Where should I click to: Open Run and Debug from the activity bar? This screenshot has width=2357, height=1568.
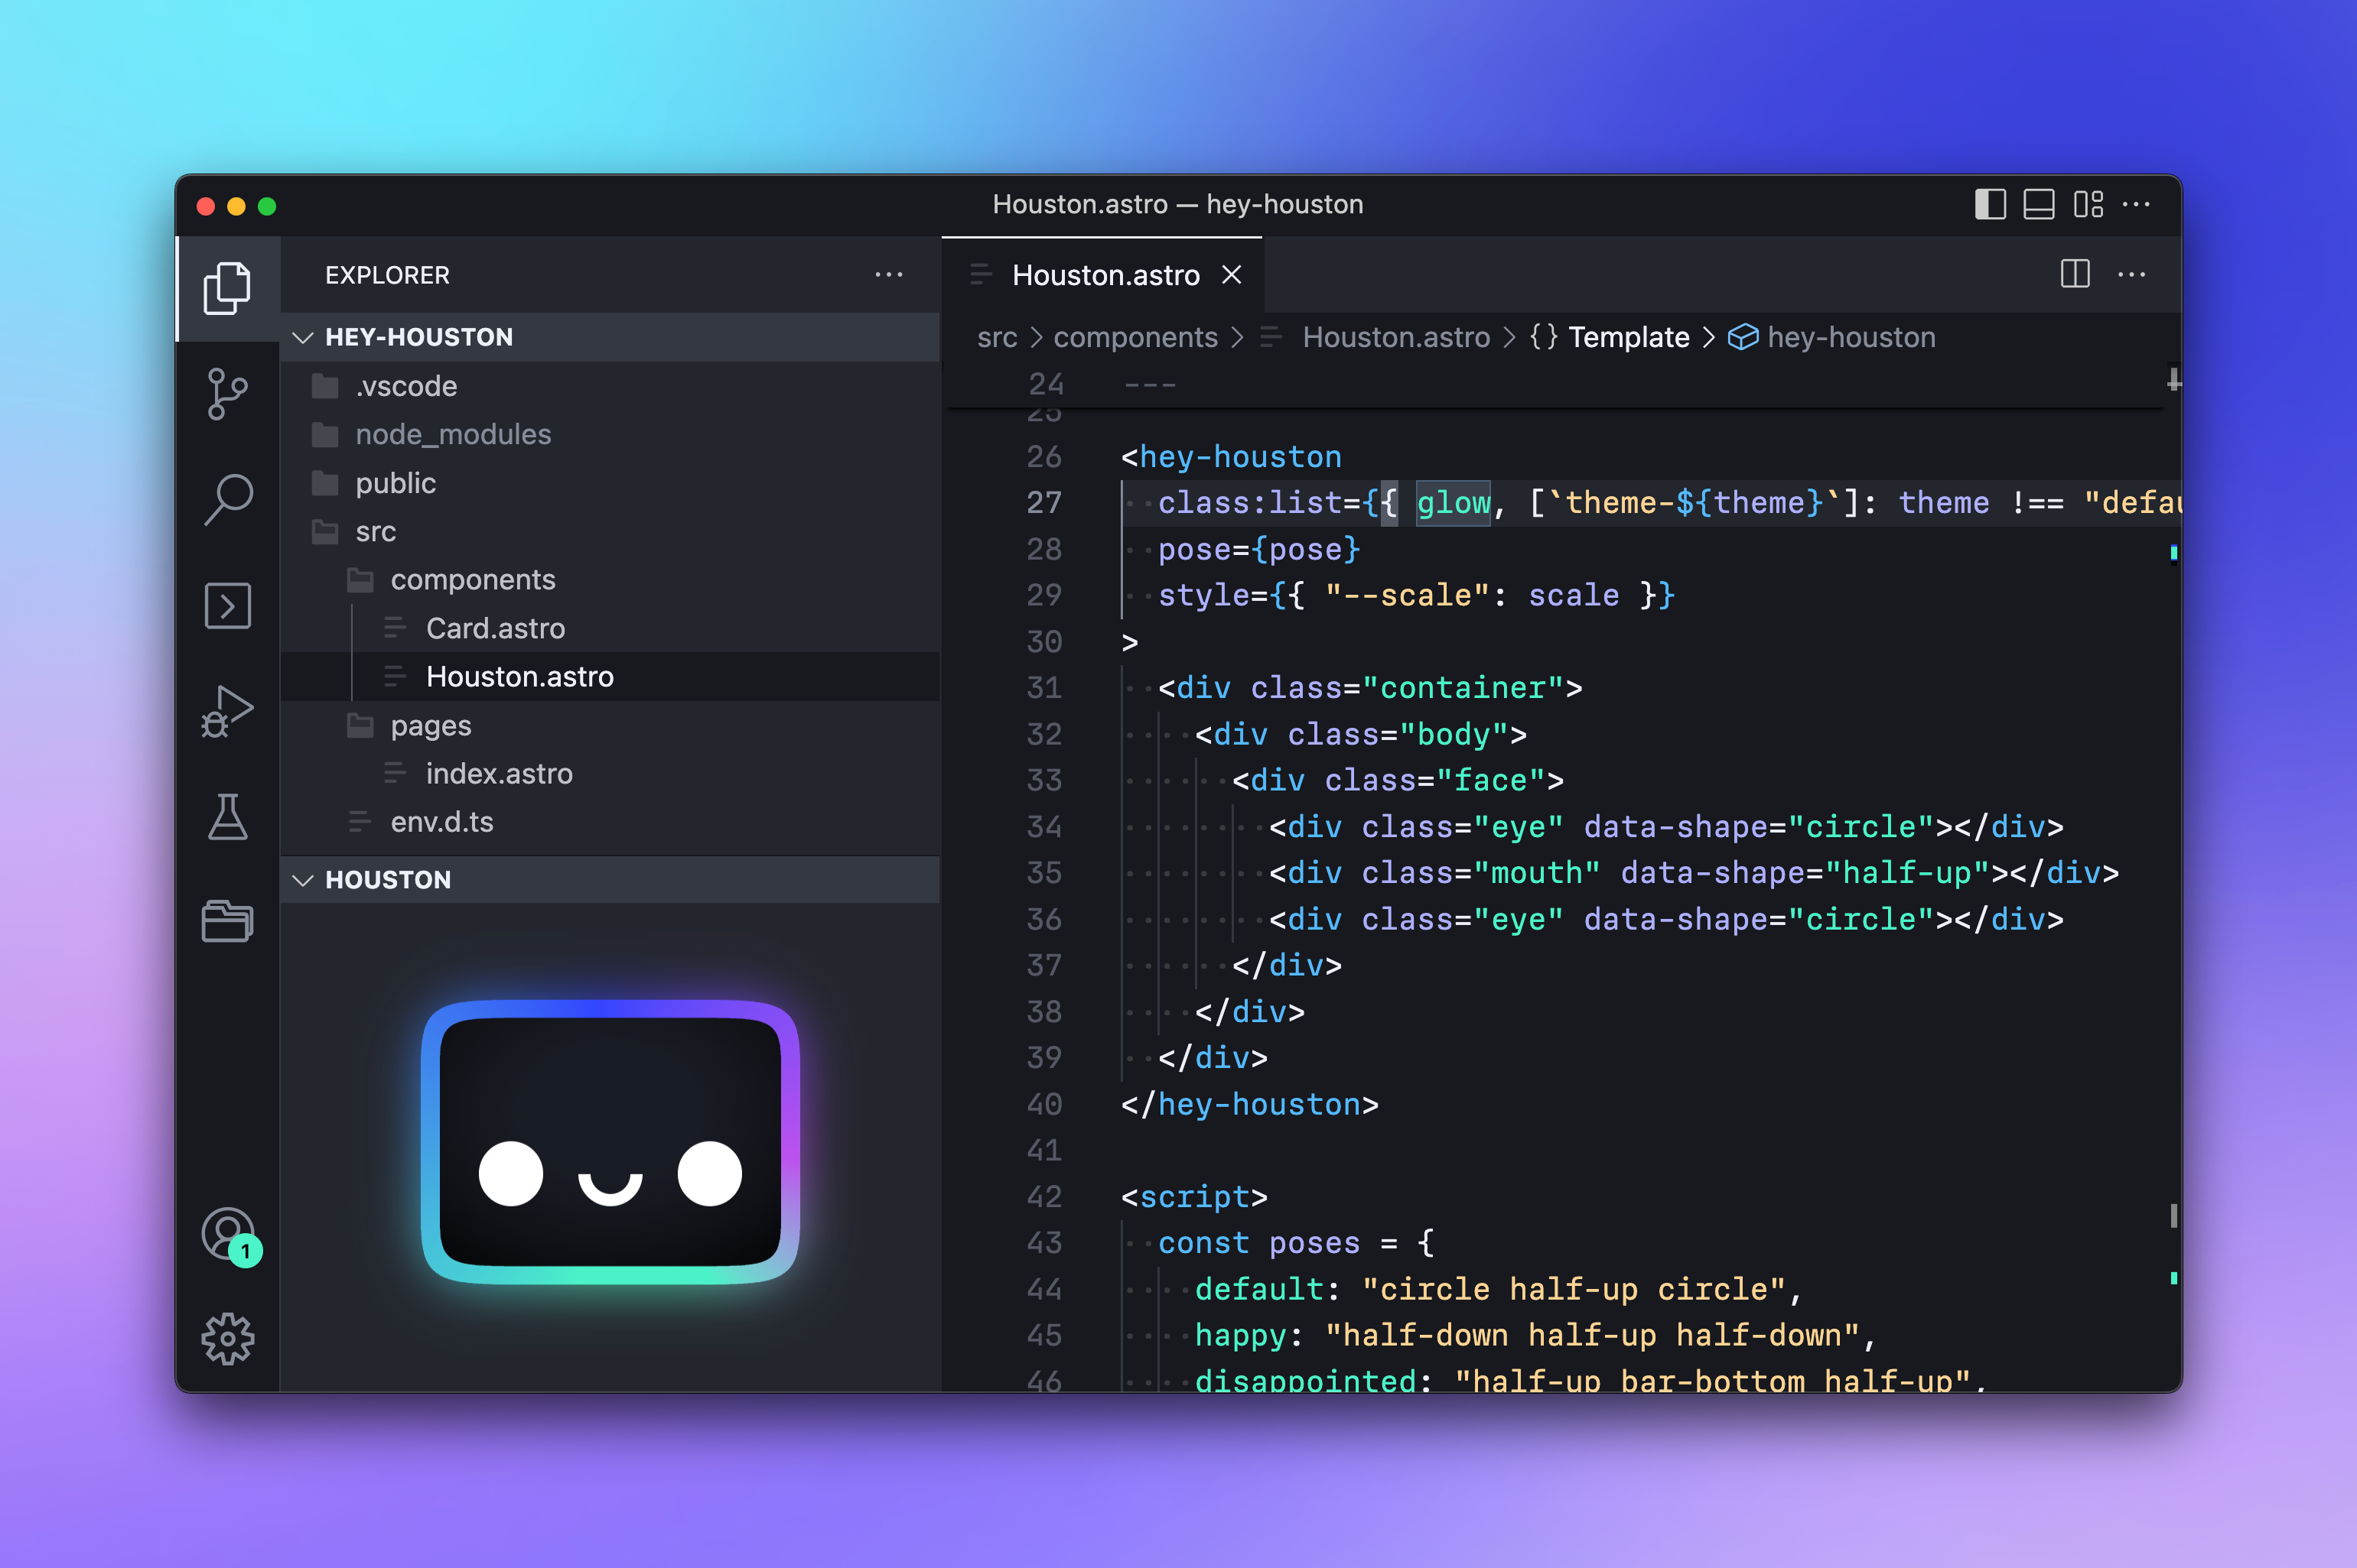(x=228, y=710)
